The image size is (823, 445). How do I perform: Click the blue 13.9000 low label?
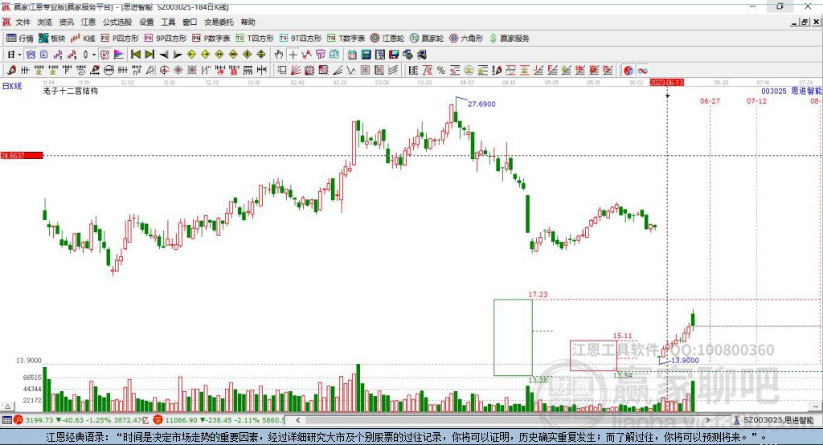click(x=685, y=360)
